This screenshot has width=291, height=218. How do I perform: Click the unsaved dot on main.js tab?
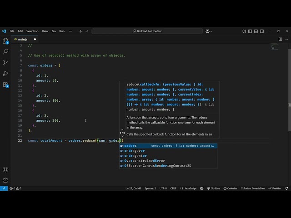click(35, 40)
